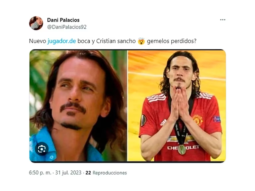Image resolution: width=255 pixels, height=191 pixels.
Task: Click the Europa League badge on left sleeve
Action: [x=143, y=120]
